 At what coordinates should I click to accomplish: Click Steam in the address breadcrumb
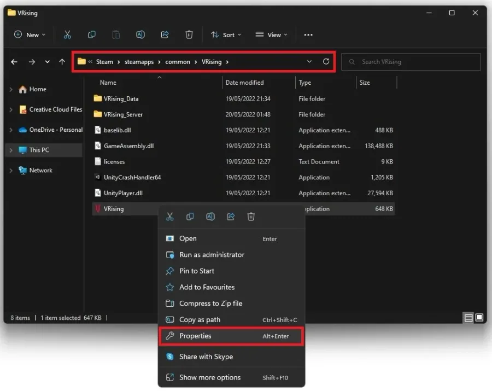click(x=104, y=62)
